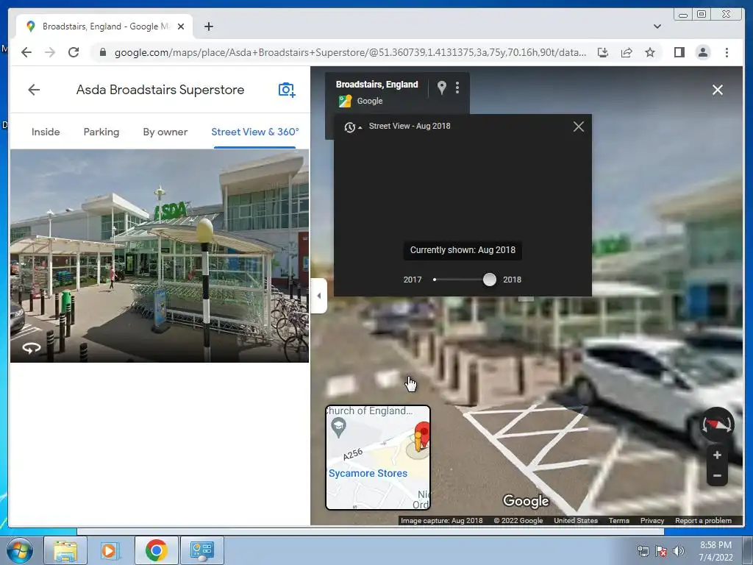Click the install/download page icon in address bar
753x565 pixels.
coord(603,52)
